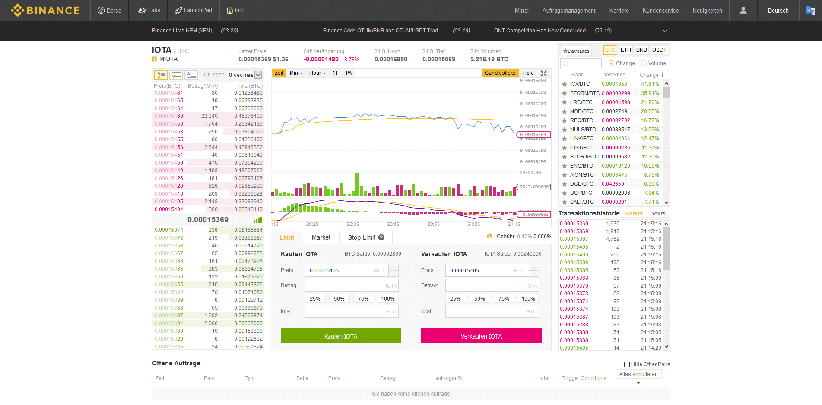This screenshot has height=405, width=822.
Task: Open the LaunchPad menu
Action: pyautogui.click(x=193, y=10)
